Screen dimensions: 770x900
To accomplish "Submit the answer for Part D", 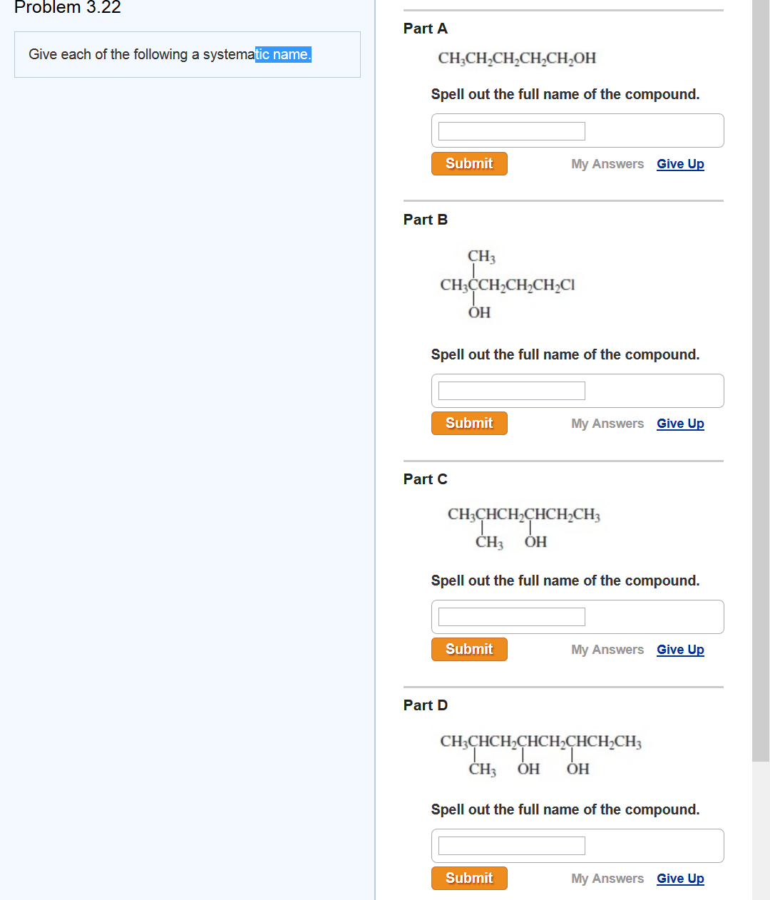I will [x=469, y=878].
